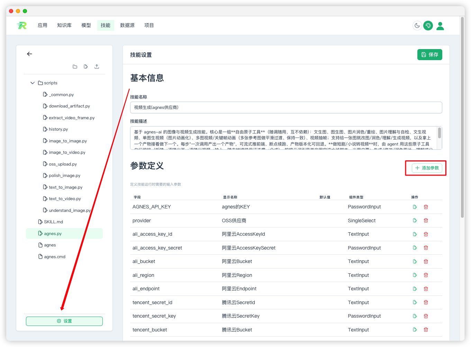Open the user profile avatar
Viewport: 471px width, 347px height.
tap(440, 26)
